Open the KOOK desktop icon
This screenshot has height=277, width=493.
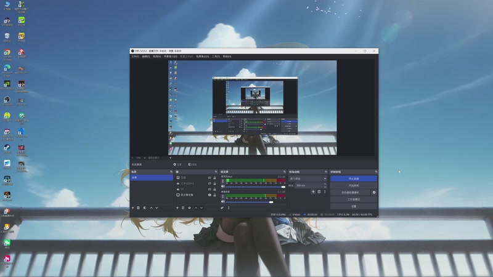click(x=22, y=22)
